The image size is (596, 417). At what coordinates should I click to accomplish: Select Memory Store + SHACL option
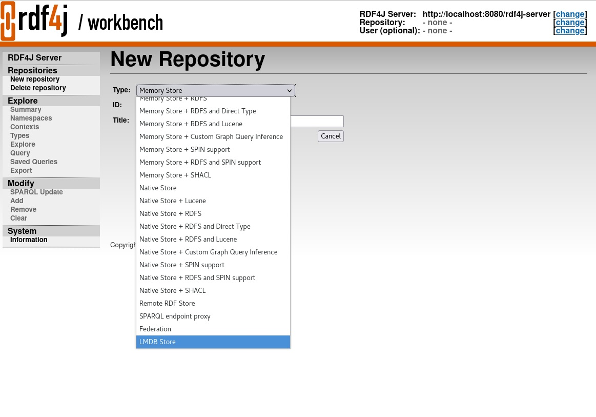(213, 175)
